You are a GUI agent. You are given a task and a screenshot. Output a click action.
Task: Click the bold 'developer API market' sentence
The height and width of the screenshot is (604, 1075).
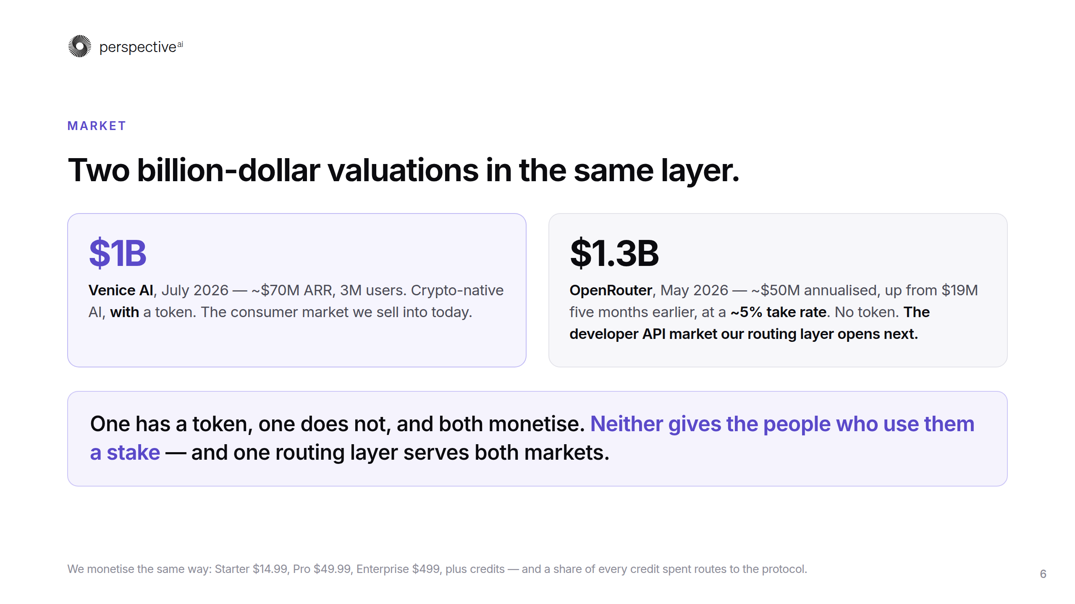[x=743, y=334]
